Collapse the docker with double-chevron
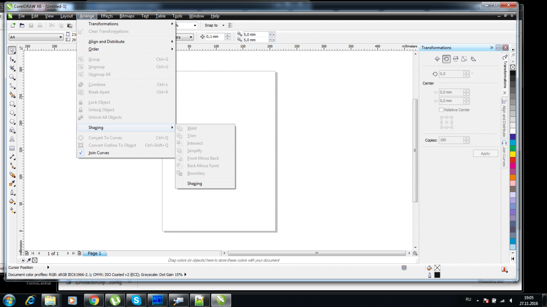The width and height of the screenshot is (547, 307). pyautogui.click(x=492, y=48)
